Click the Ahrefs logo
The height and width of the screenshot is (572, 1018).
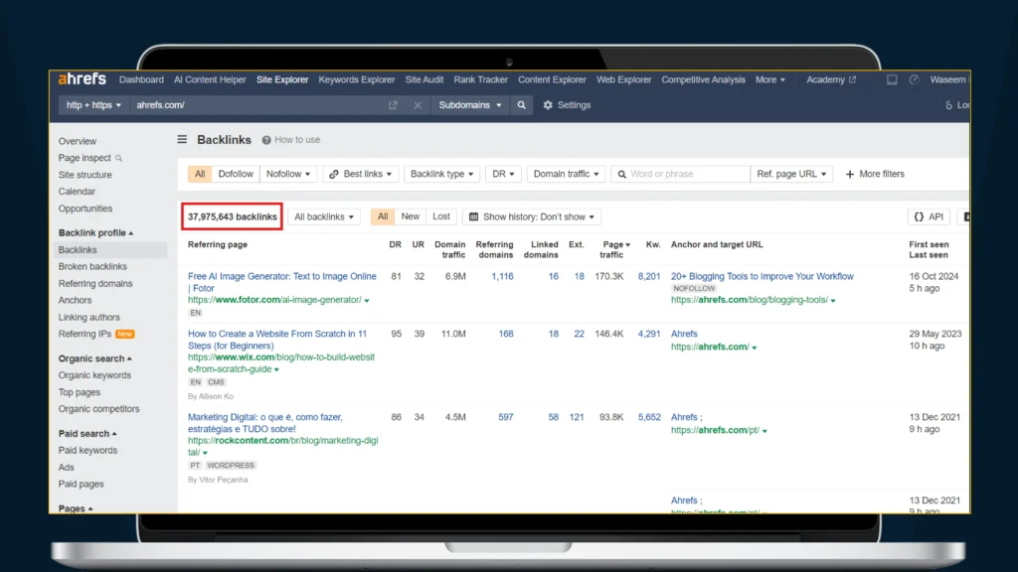click(x=83, y=79)
